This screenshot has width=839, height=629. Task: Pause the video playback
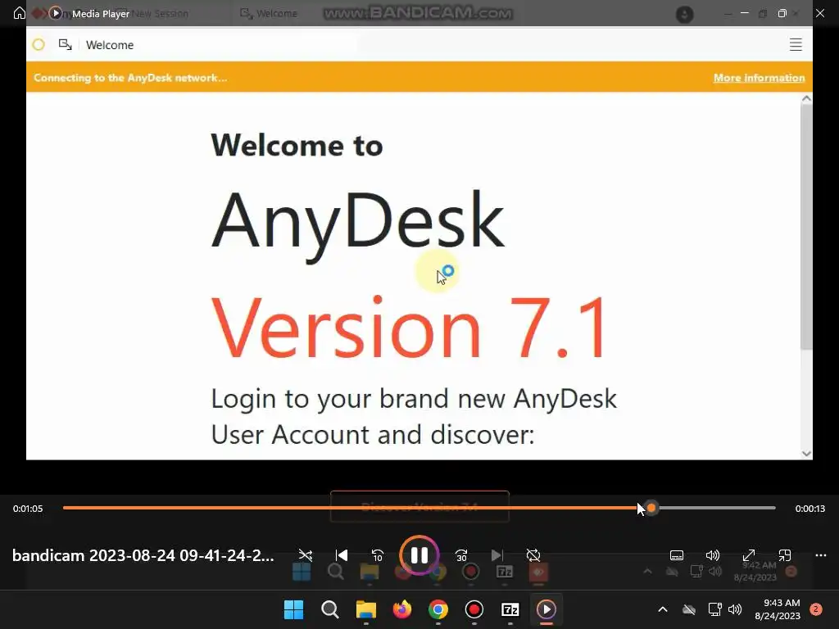tap(419, 555)
